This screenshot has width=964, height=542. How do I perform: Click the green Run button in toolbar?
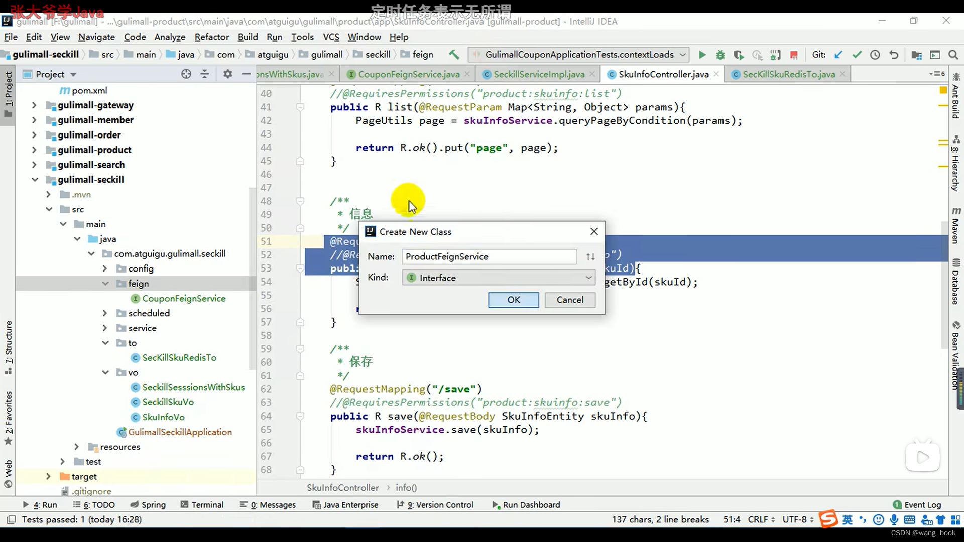(702, 55)
